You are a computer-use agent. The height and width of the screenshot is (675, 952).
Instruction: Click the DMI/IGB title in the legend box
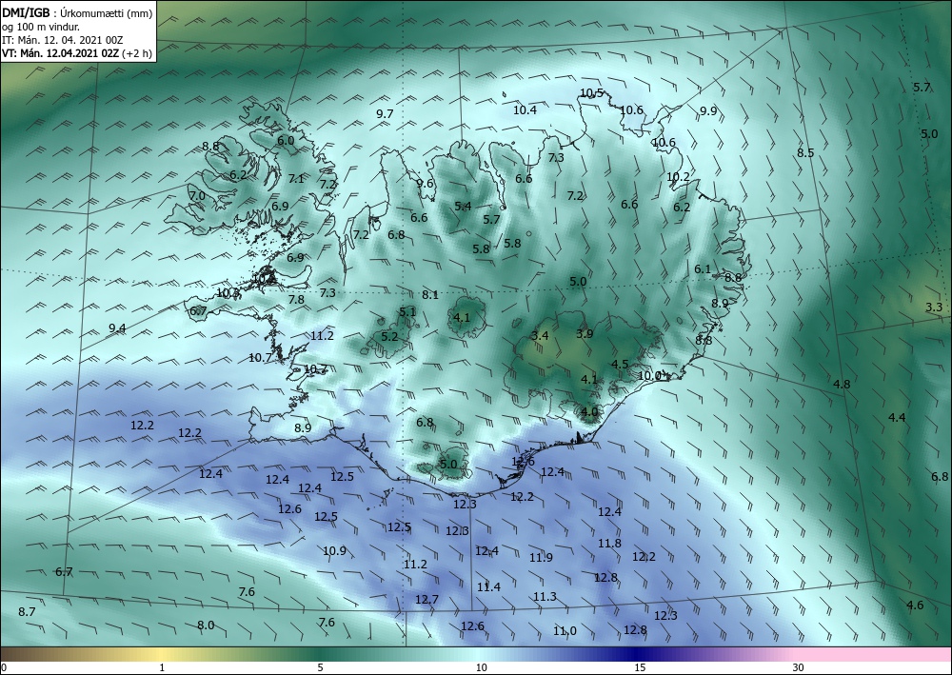(26, 12)
